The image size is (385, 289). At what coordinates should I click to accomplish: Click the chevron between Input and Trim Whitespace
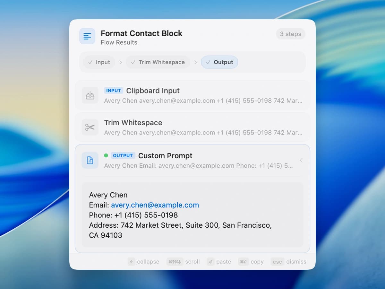pyautogui.click(x=120, y=62)
